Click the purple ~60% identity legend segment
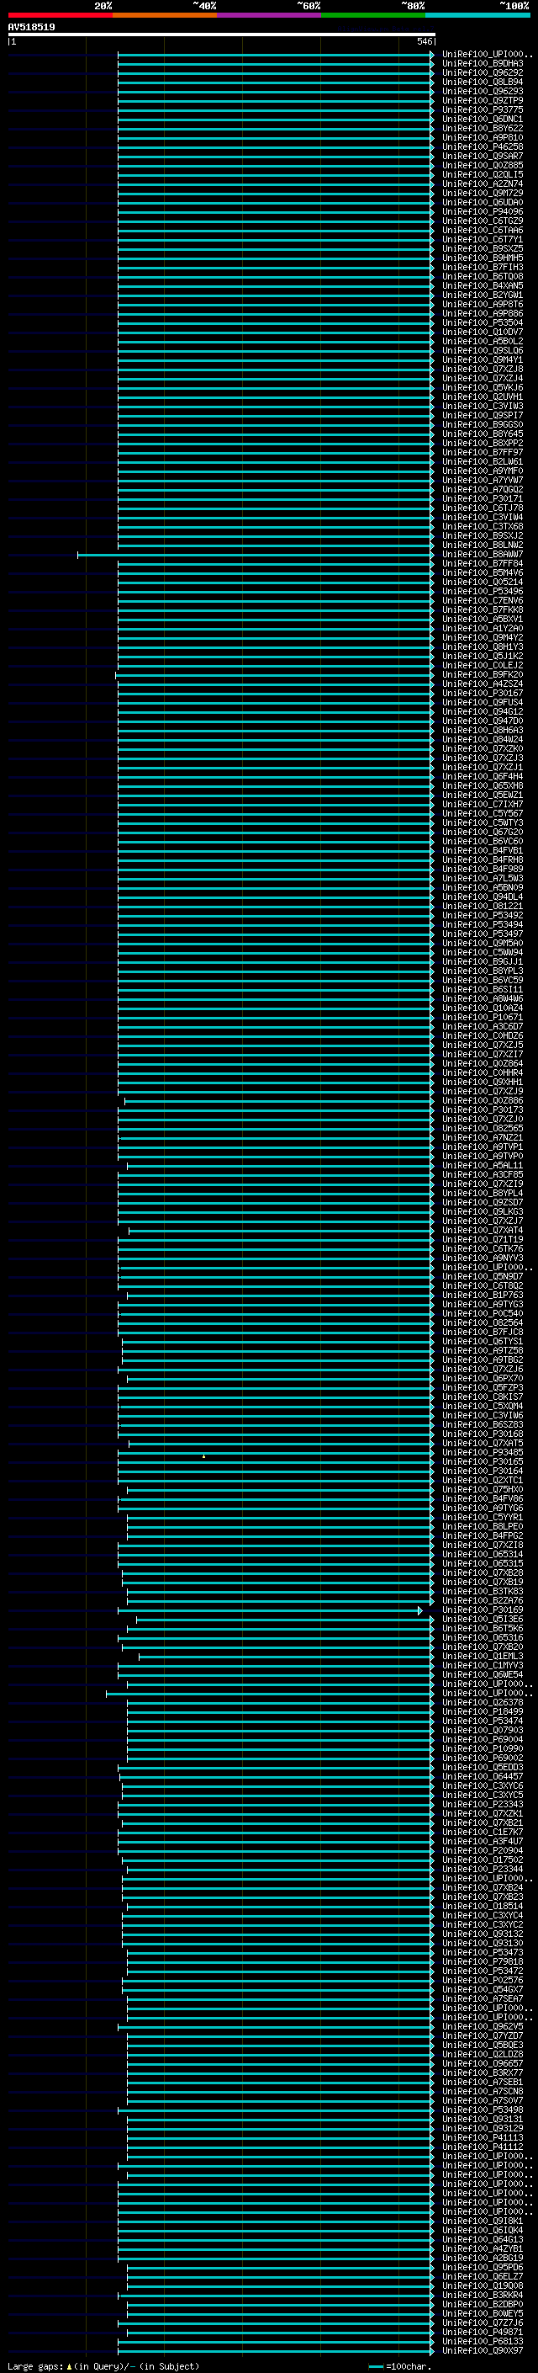The image size is (538, 2373). coord(268,15)
